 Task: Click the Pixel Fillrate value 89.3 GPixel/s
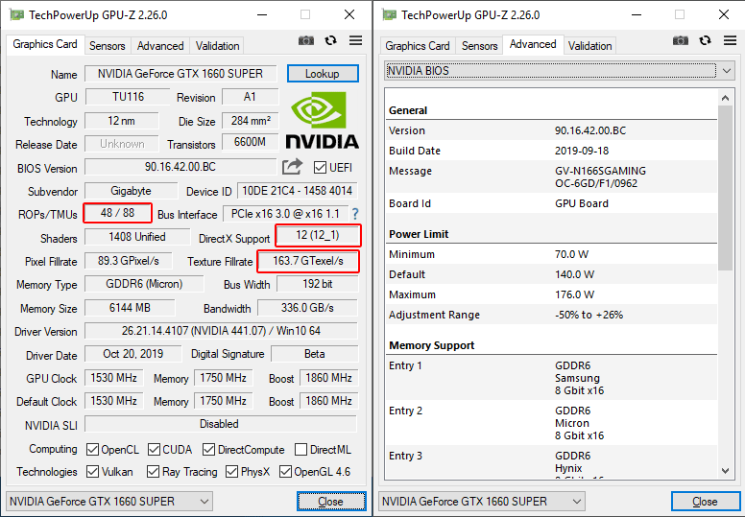pos(129,261)
